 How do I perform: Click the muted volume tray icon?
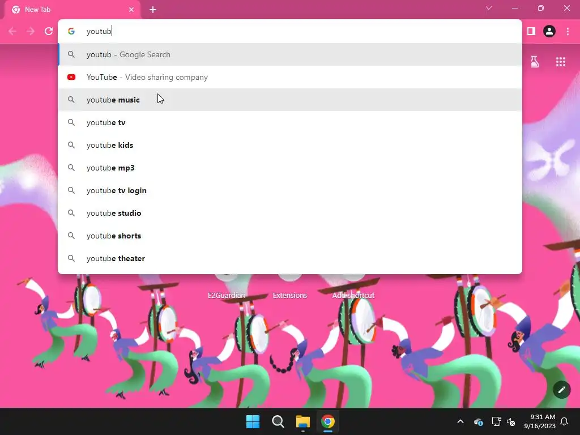click(511, 421)
